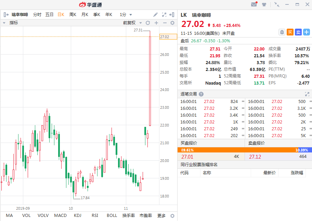Zoom out chart with minus icon
The width and height of the screenshot is (312, 221).
coord(165,23)
